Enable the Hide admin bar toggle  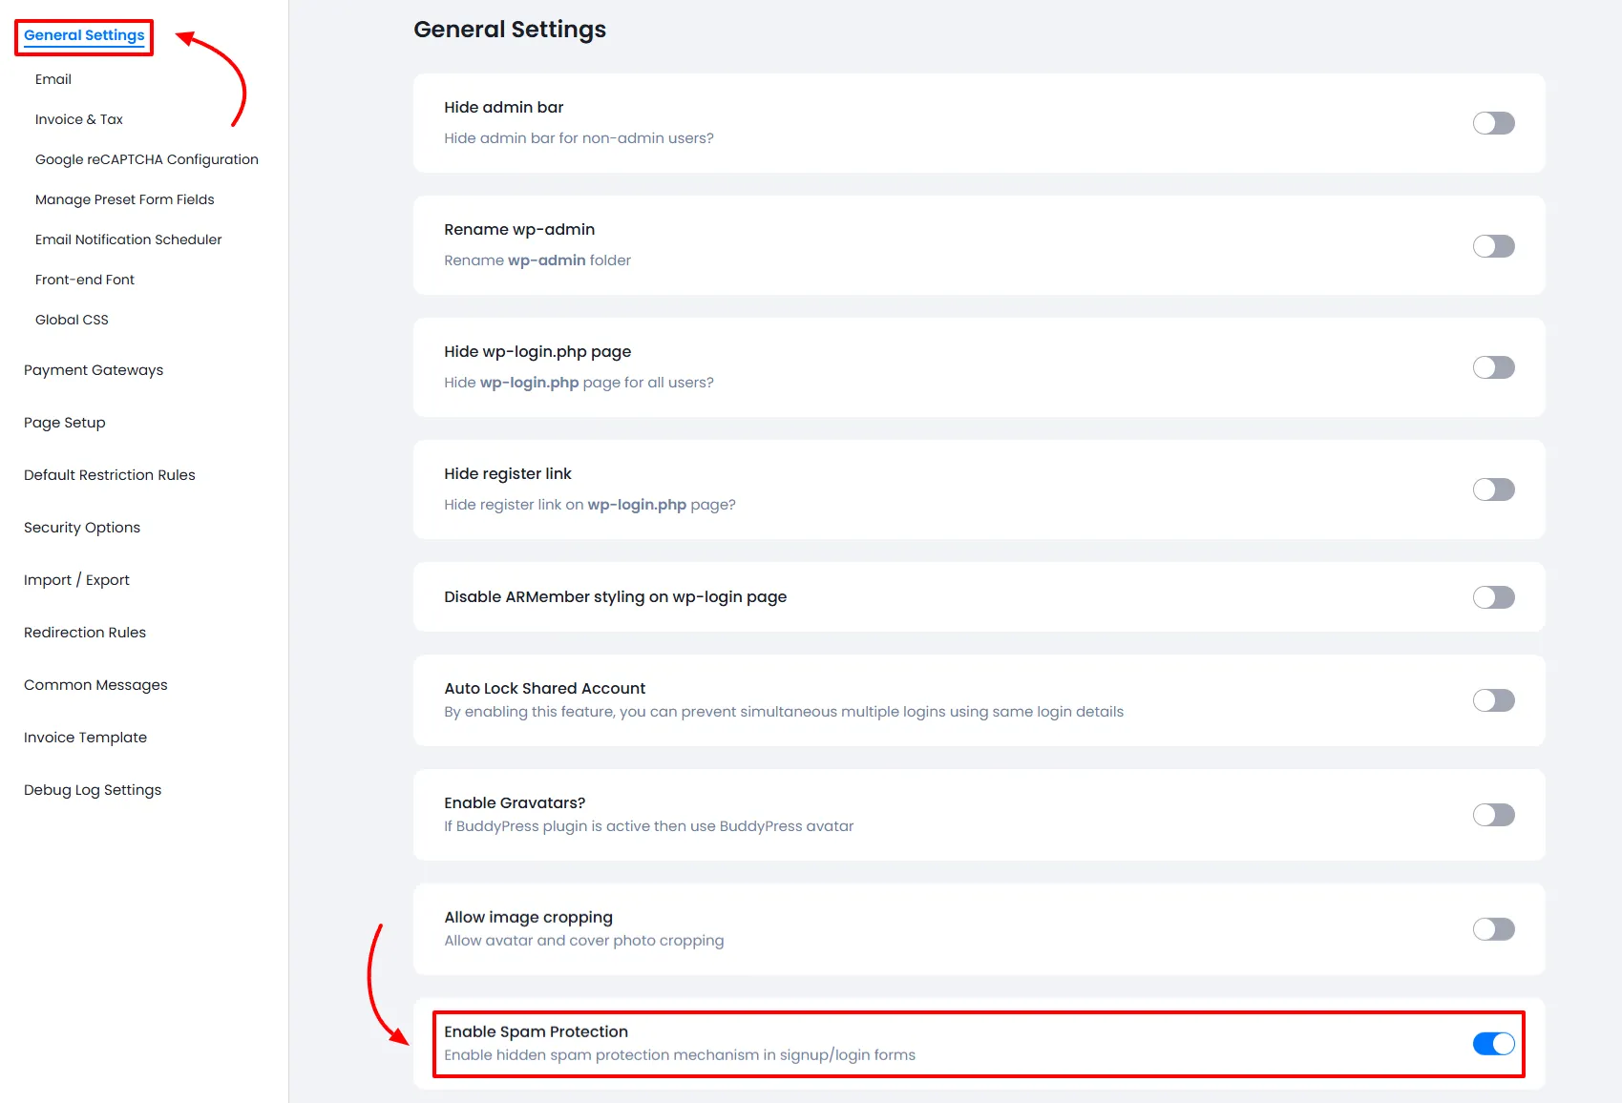coord(1492,122)
